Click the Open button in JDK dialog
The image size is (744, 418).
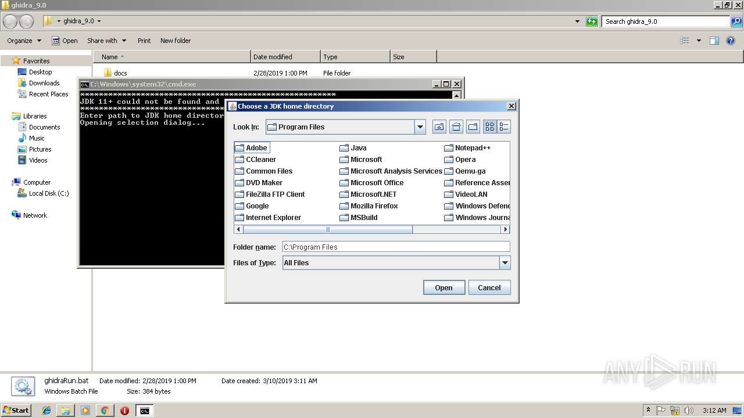(444, 288)
